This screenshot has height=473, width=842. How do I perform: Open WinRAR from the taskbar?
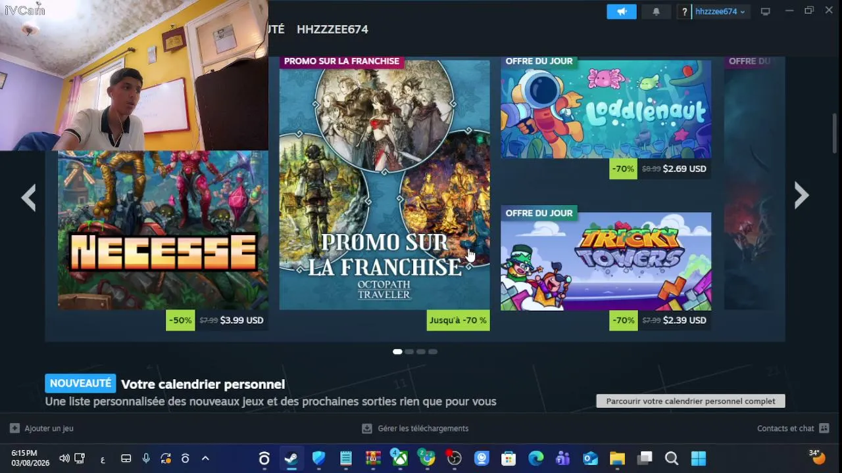tap(373, 459)
